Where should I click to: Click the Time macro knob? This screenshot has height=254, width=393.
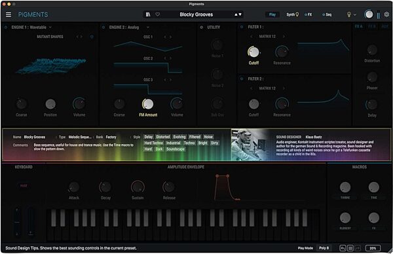[374, 187]
